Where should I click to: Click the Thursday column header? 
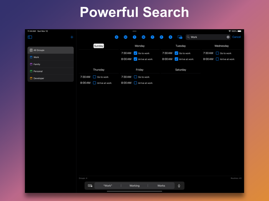click(99, 70)
